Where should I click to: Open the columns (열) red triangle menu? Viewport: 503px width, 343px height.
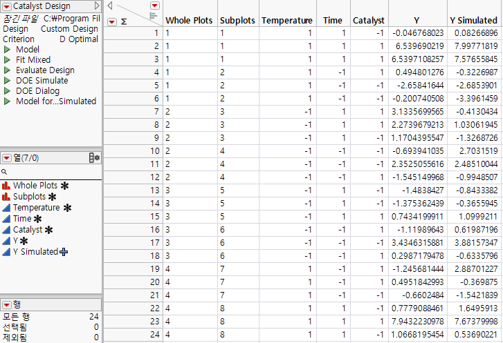pos(7,158)
